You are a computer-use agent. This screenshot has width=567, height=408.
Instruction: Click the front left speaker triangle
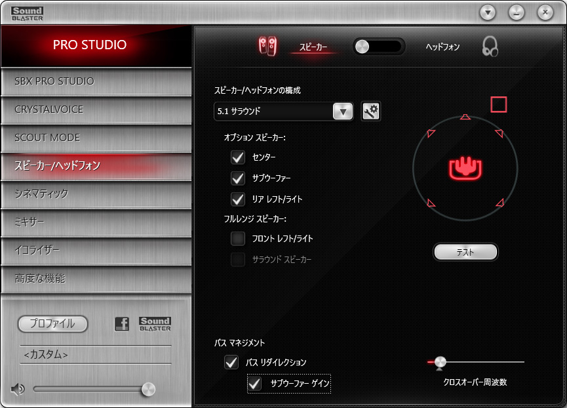(x=431, y=133)
